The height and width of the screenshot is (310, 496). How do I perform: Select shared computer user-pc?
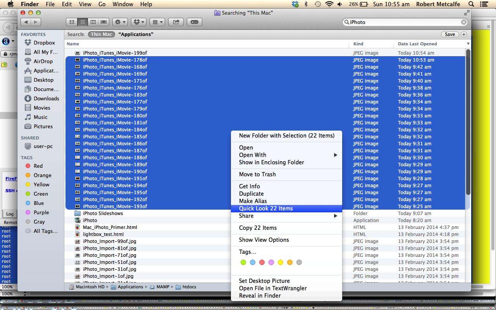pyautogui.click(x=39, y=146)
